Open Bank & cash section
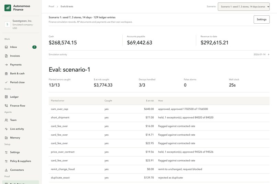 coord(21,73)
